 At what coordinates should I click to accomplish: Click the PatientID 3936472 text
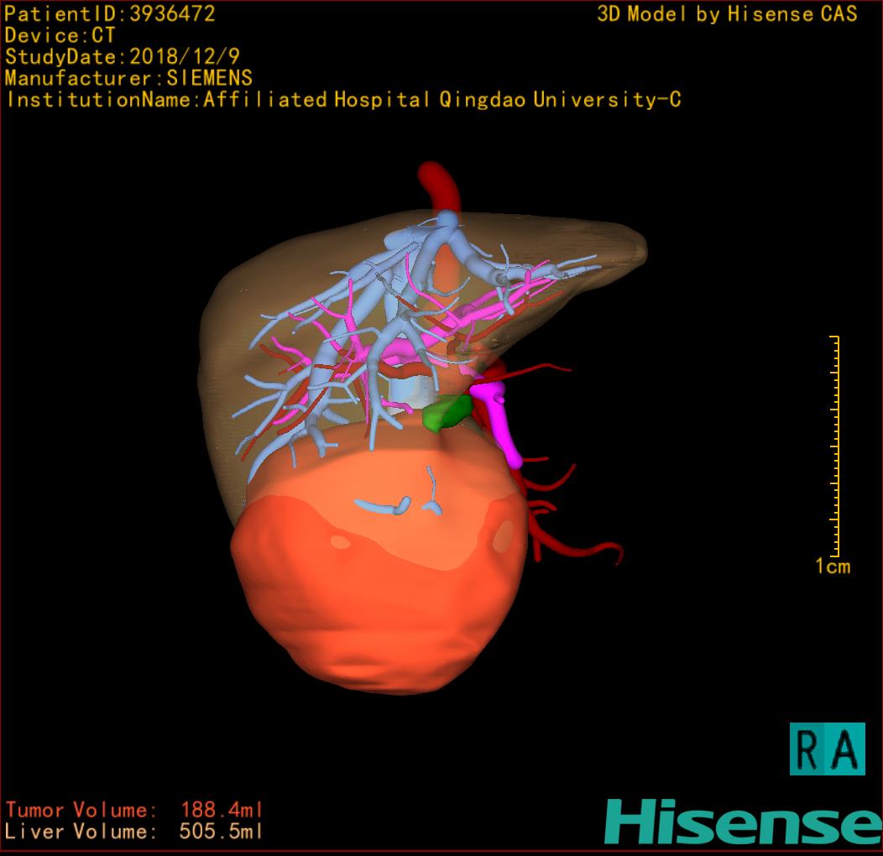click(110, 13)
